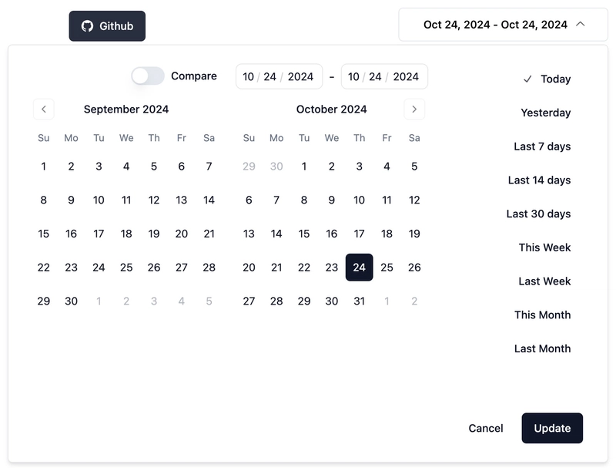Viewport: 616px width, 468px height.
Task: Select the Last 30 days preset
Action: coord(538,214)
